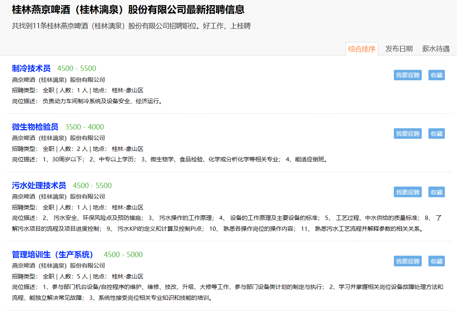
Task: Apply for 制冷技术员 with 我要应聘
Action: [407, 75]
